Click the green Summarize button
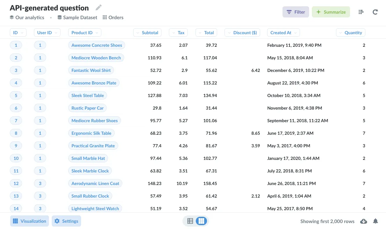This screenshot has height=229, width=386. [331, 12]
